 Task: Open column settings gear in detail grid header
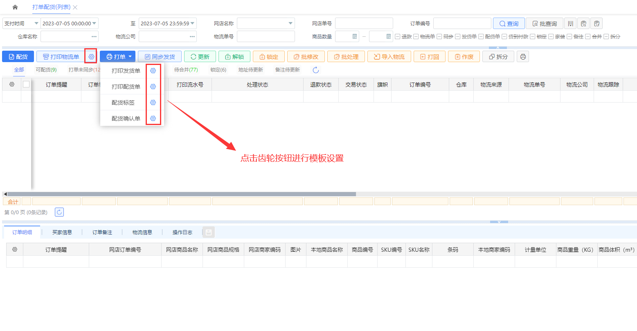point(15,249)
